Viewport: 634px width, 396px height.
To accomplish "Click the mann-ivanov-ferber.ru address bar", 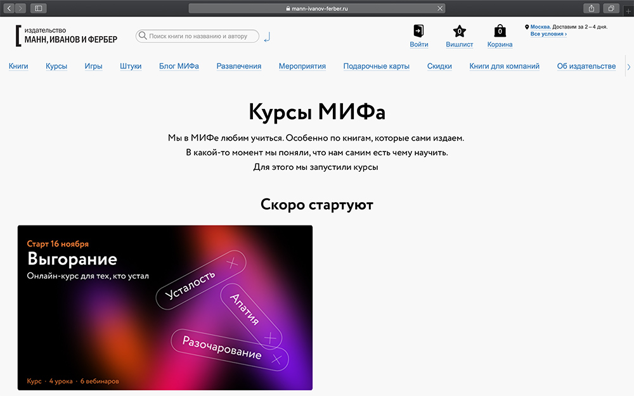I will (316, 8).
